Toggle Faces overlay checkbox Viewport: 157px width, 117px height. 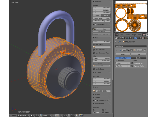pyautogui.click(x=94, y=110)
